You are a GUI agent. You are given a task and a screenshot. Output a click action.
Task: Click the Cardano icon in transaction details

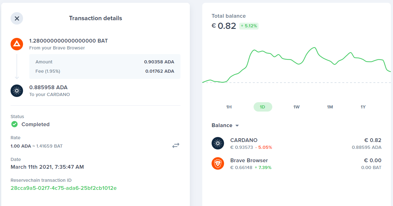[x=17, y=91]
